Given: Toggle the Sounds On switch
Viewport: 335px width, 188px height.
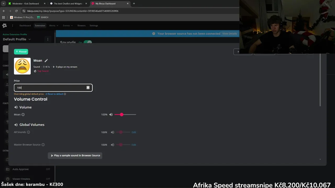Looking at the screenshot, I should click(88, 42).
